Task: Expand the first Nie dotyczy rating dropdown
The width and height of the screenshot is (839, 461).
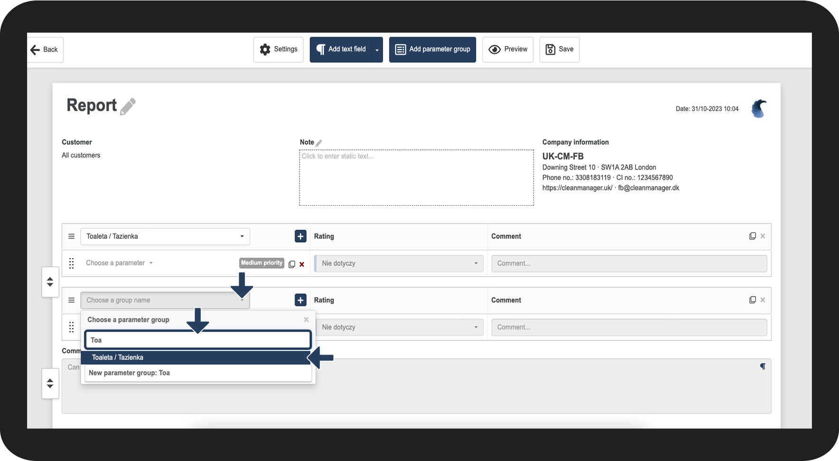Action: pyautogui.click(x=399, y=263)
